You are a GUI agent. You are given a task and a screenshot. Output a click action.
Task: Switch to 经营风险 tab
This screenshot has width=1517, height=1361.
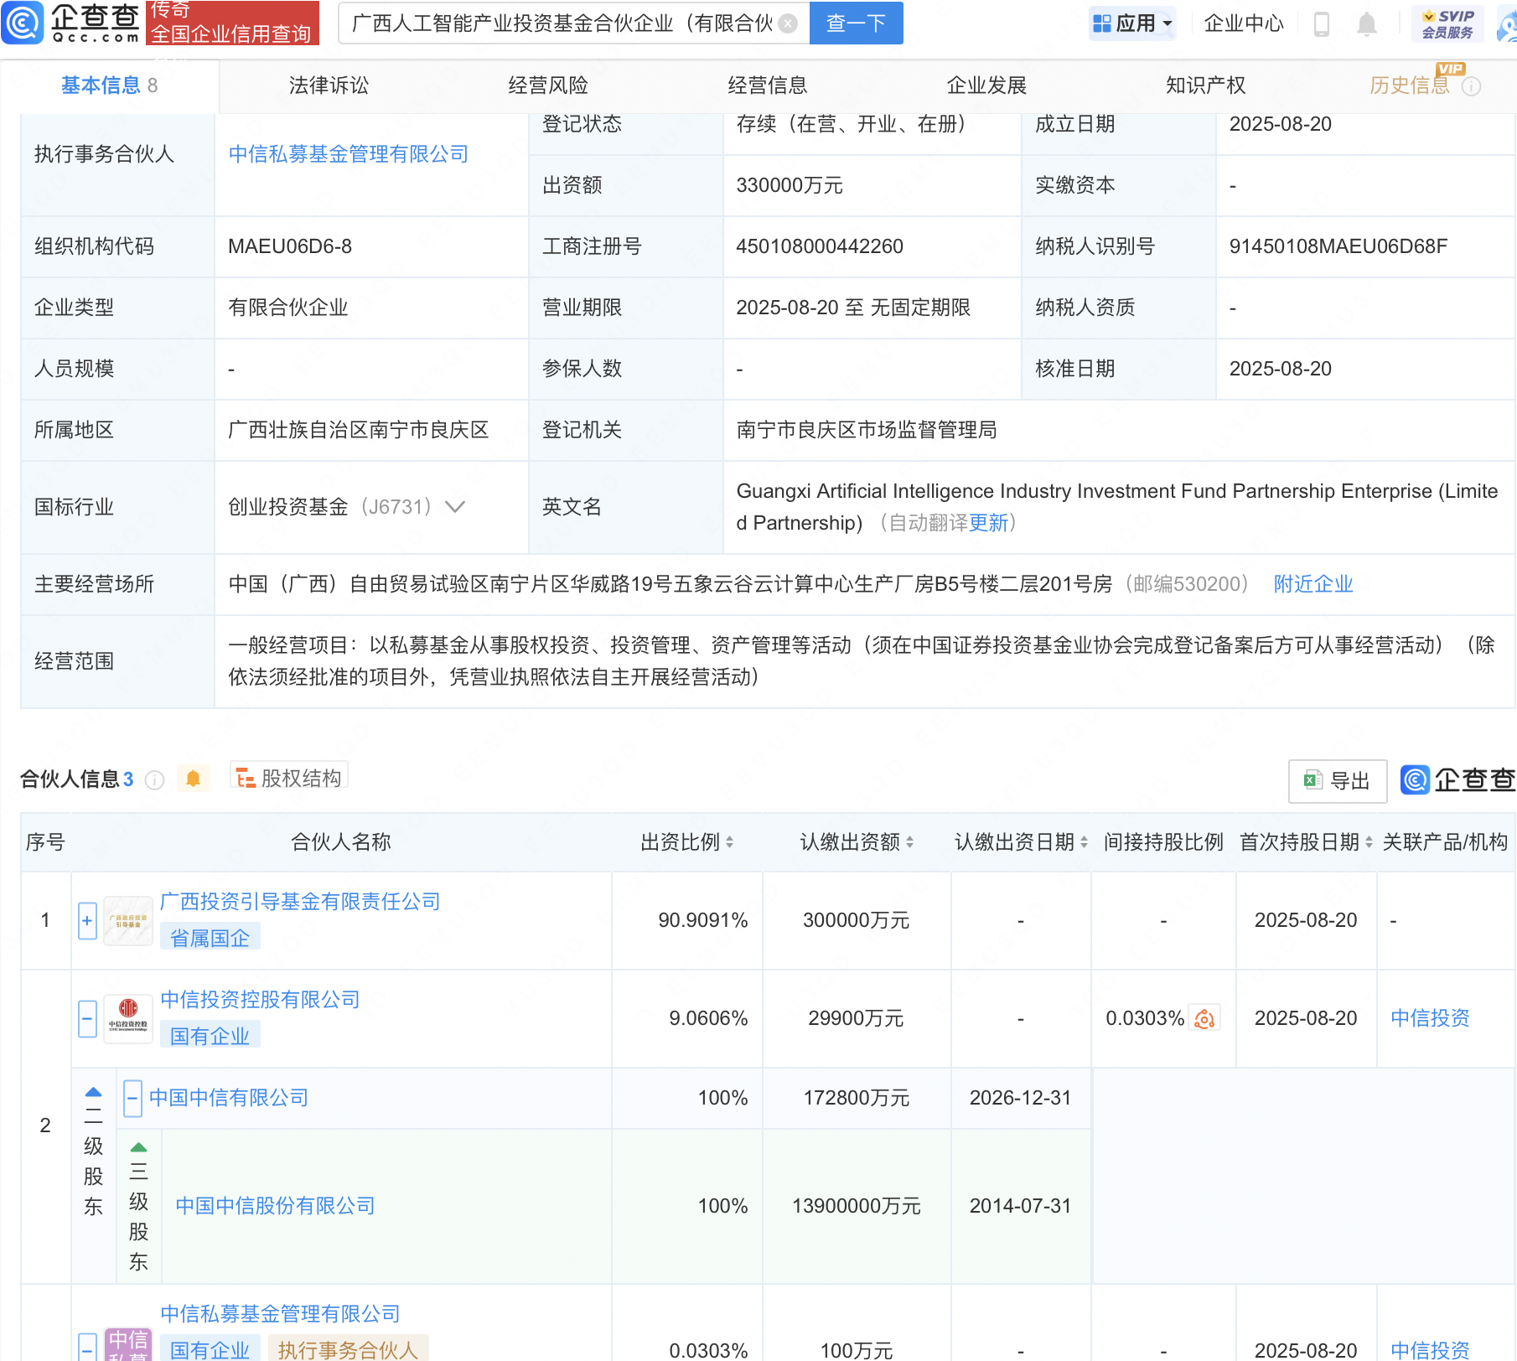click(548, 85)
